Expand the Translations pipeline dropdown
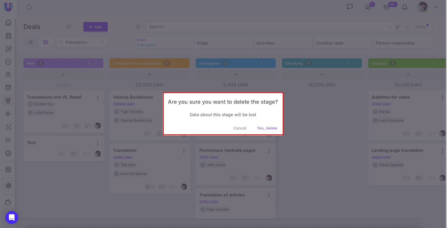The height and width of the screenshot is (228, 447). point(82,42)
